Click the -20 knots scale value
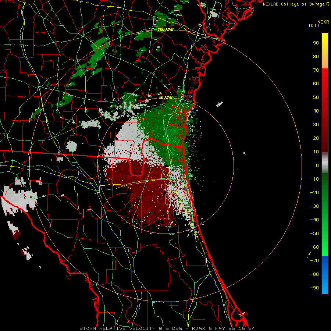Screen dimensions: 331x331 point(314,193)
